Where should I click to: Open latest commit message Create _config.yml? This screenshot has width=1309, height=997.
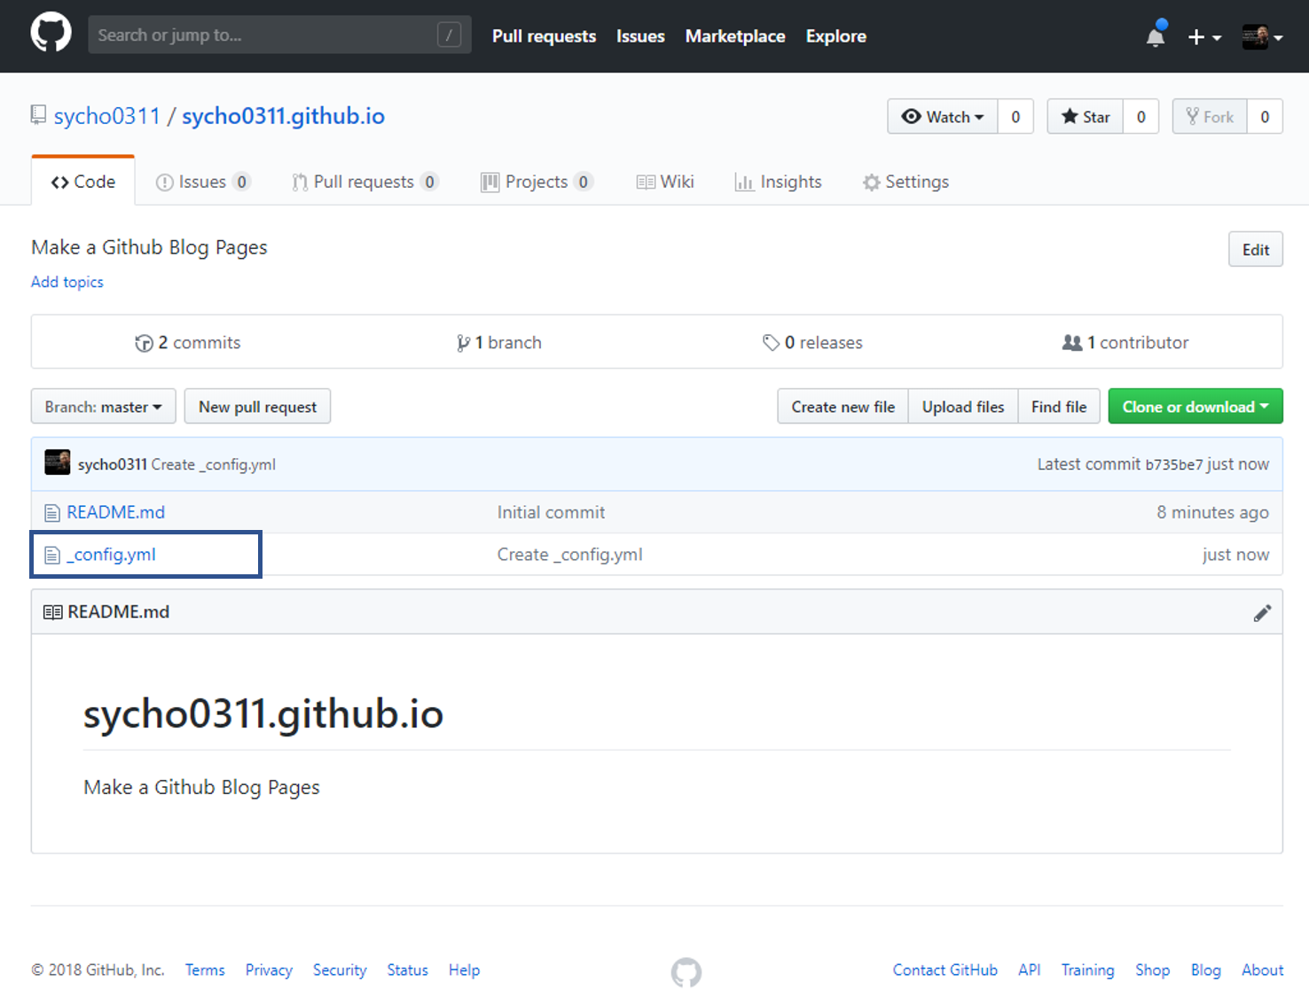214,464
